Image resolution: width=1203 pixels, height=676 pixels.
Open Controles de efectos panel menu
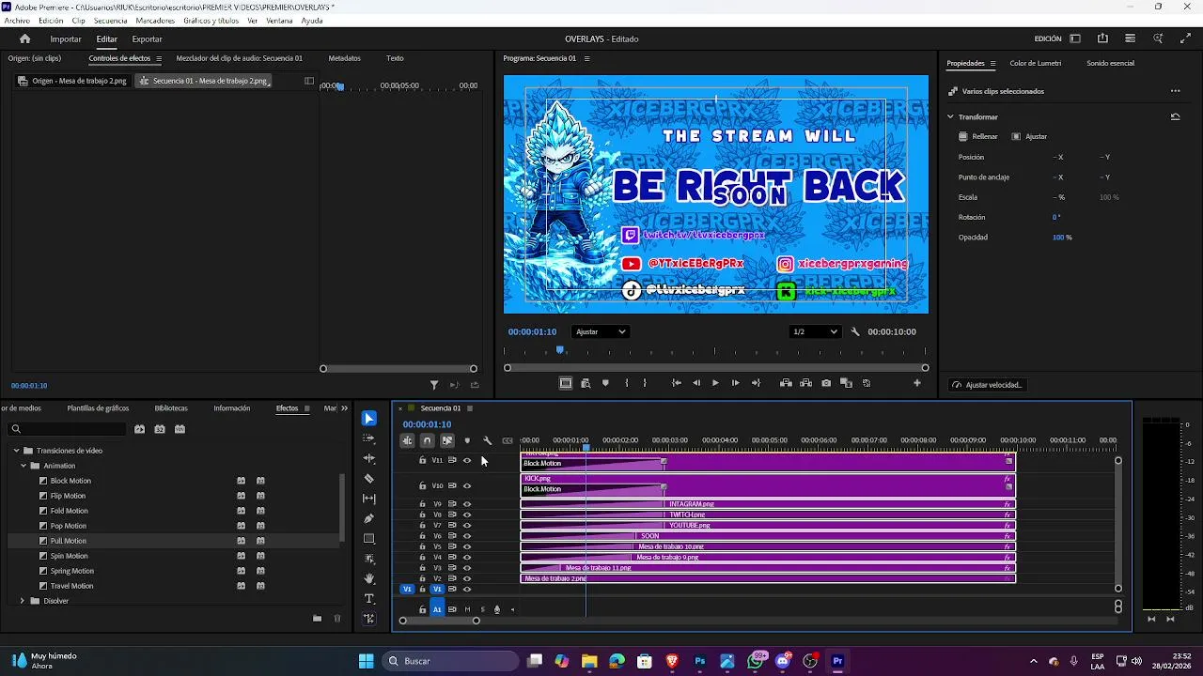pyautogui.click(x=158, y=58)
